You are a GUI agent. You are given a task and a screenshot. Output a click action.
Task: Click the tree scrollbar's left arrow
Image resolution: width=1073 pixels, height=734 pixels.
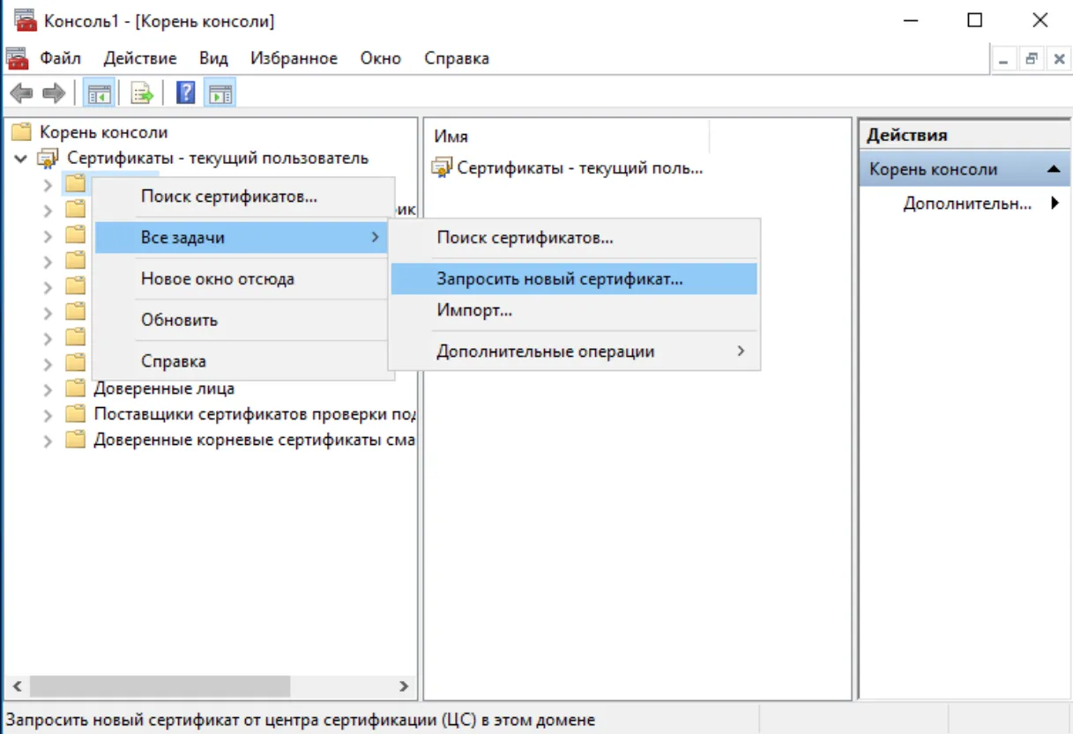(x=17, y=686)
